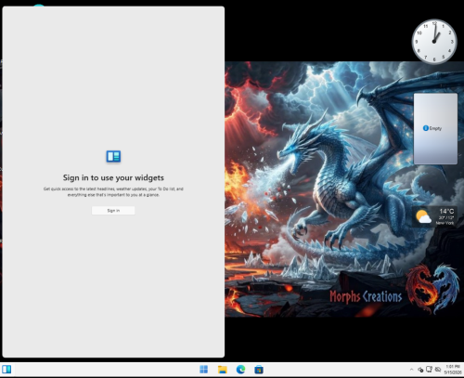The image size is (464, 378).
Task: Click the Sign in to use widgets heading
Action: click(x=113, y=177)
